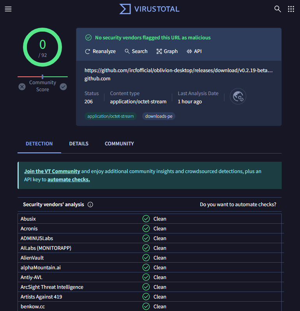
Task: Follow the Join the VT Community link
Action: point(52,171)
